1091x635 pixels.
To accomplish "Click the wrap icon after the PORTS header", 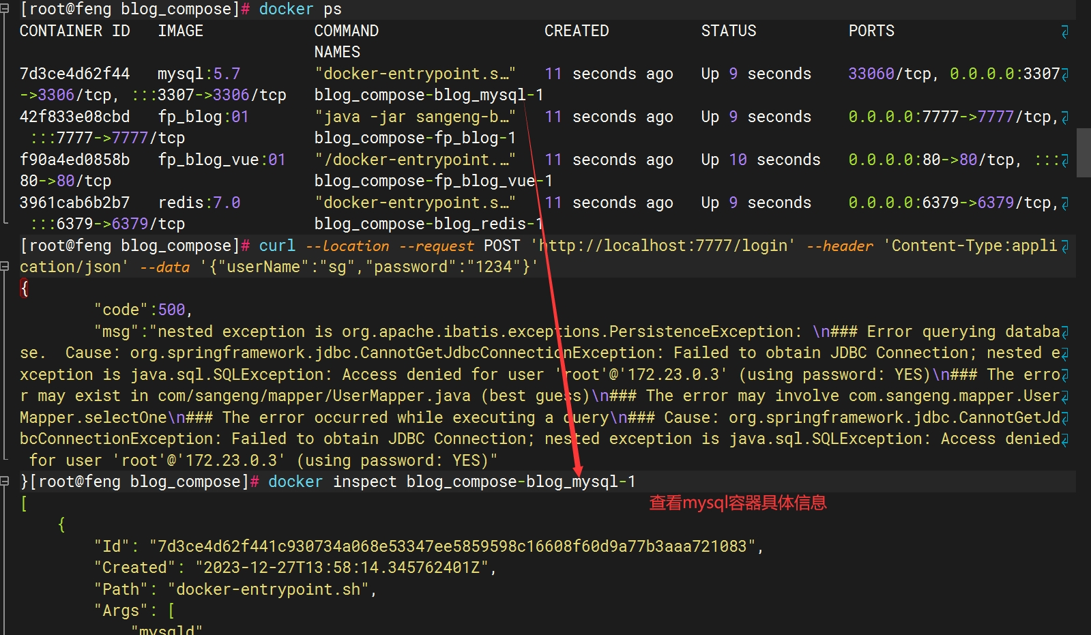I will 1065,31.
